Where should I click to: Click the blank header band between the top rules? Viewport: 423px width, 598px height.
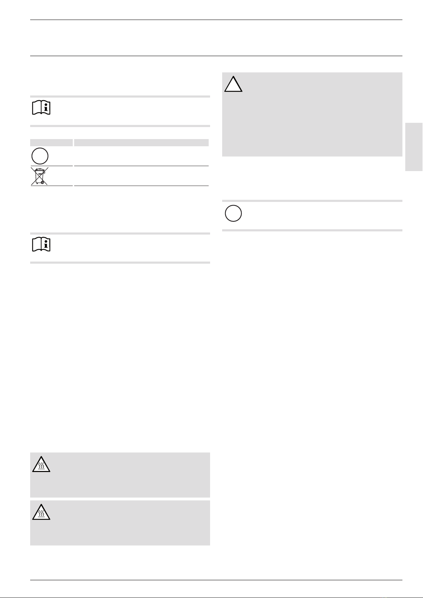click(216, 38)
